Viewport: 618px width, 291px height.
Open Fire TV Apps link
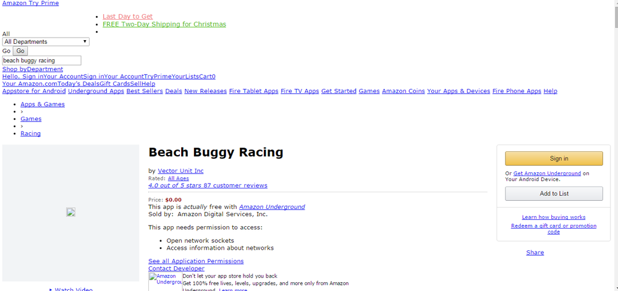point(300,91)
